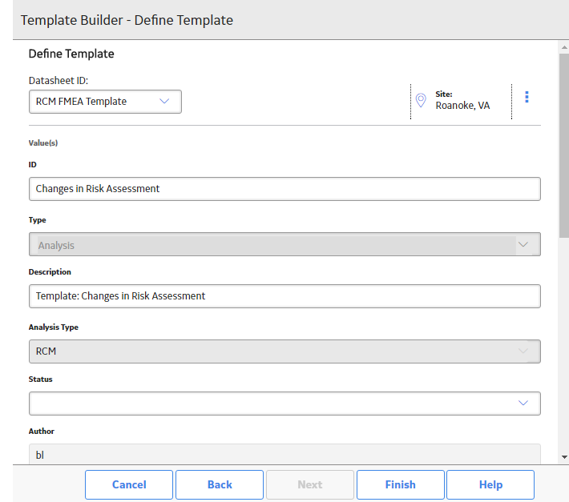Click the Cancel button
Viewport: 569px width, 502px height.
(129, 484)
